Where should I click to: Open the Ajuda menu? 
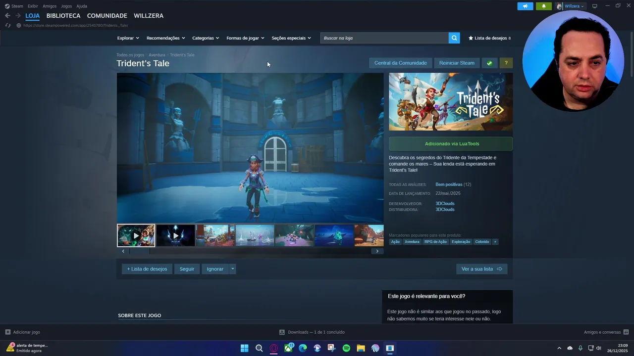coord(82,6)
